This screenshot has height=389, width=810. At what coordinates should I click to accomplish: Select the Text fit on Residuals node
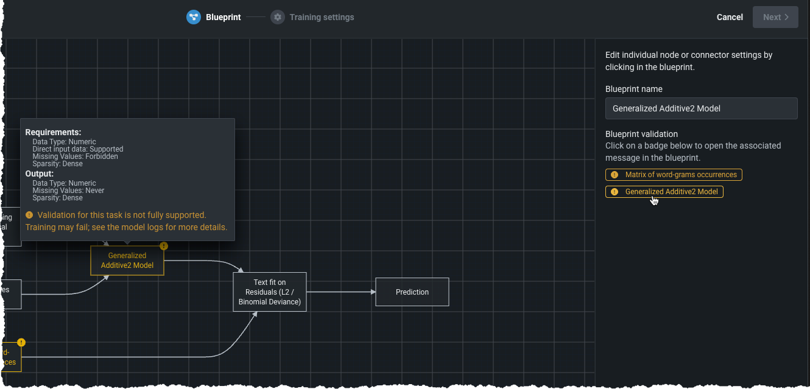click(270, 292)
